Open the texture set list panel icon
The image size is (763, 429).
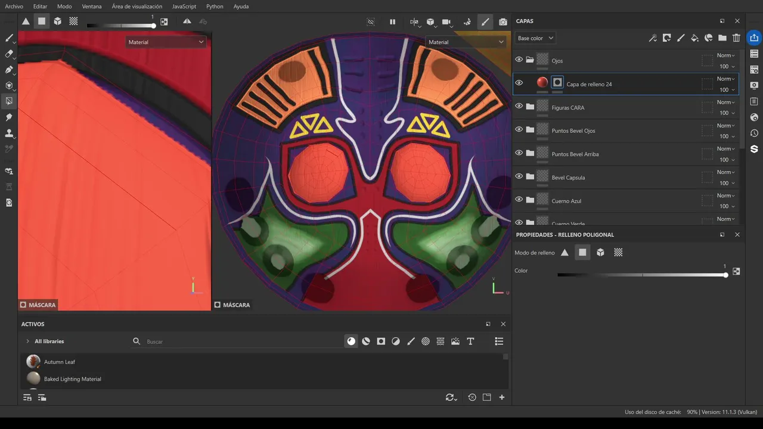[x=754, y=54]
